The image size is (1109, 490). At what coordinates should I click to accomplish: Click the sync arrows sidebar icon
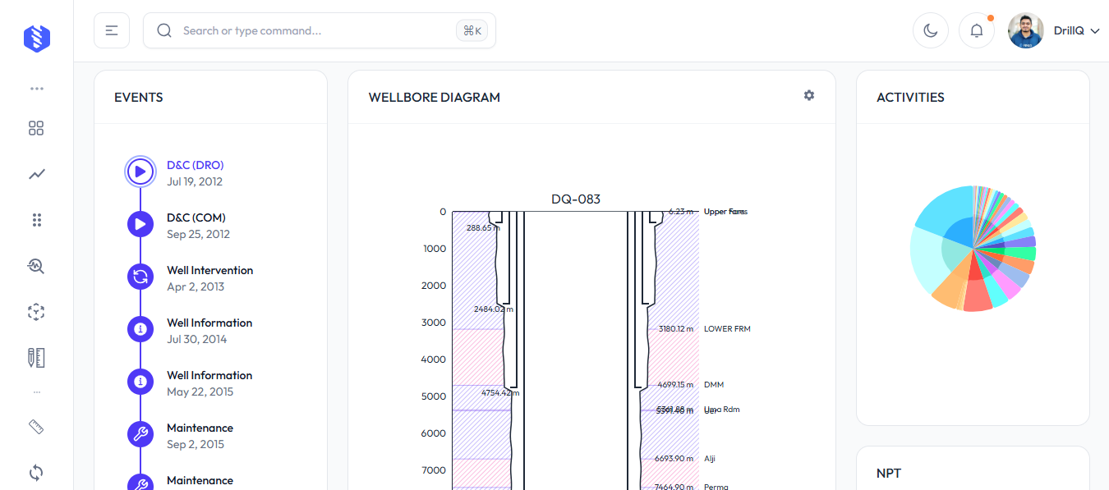pos(36,473)
